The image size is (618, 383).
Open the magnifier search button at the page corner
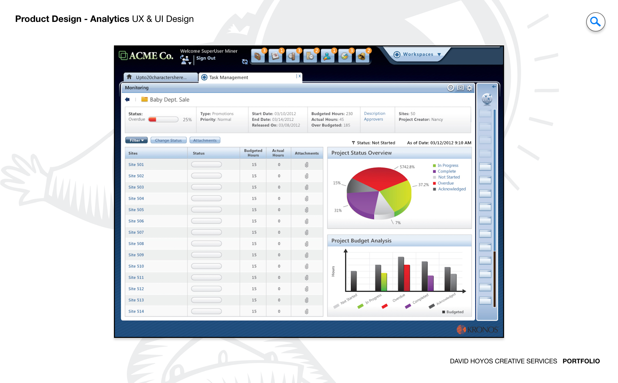[x=595, y=22]
